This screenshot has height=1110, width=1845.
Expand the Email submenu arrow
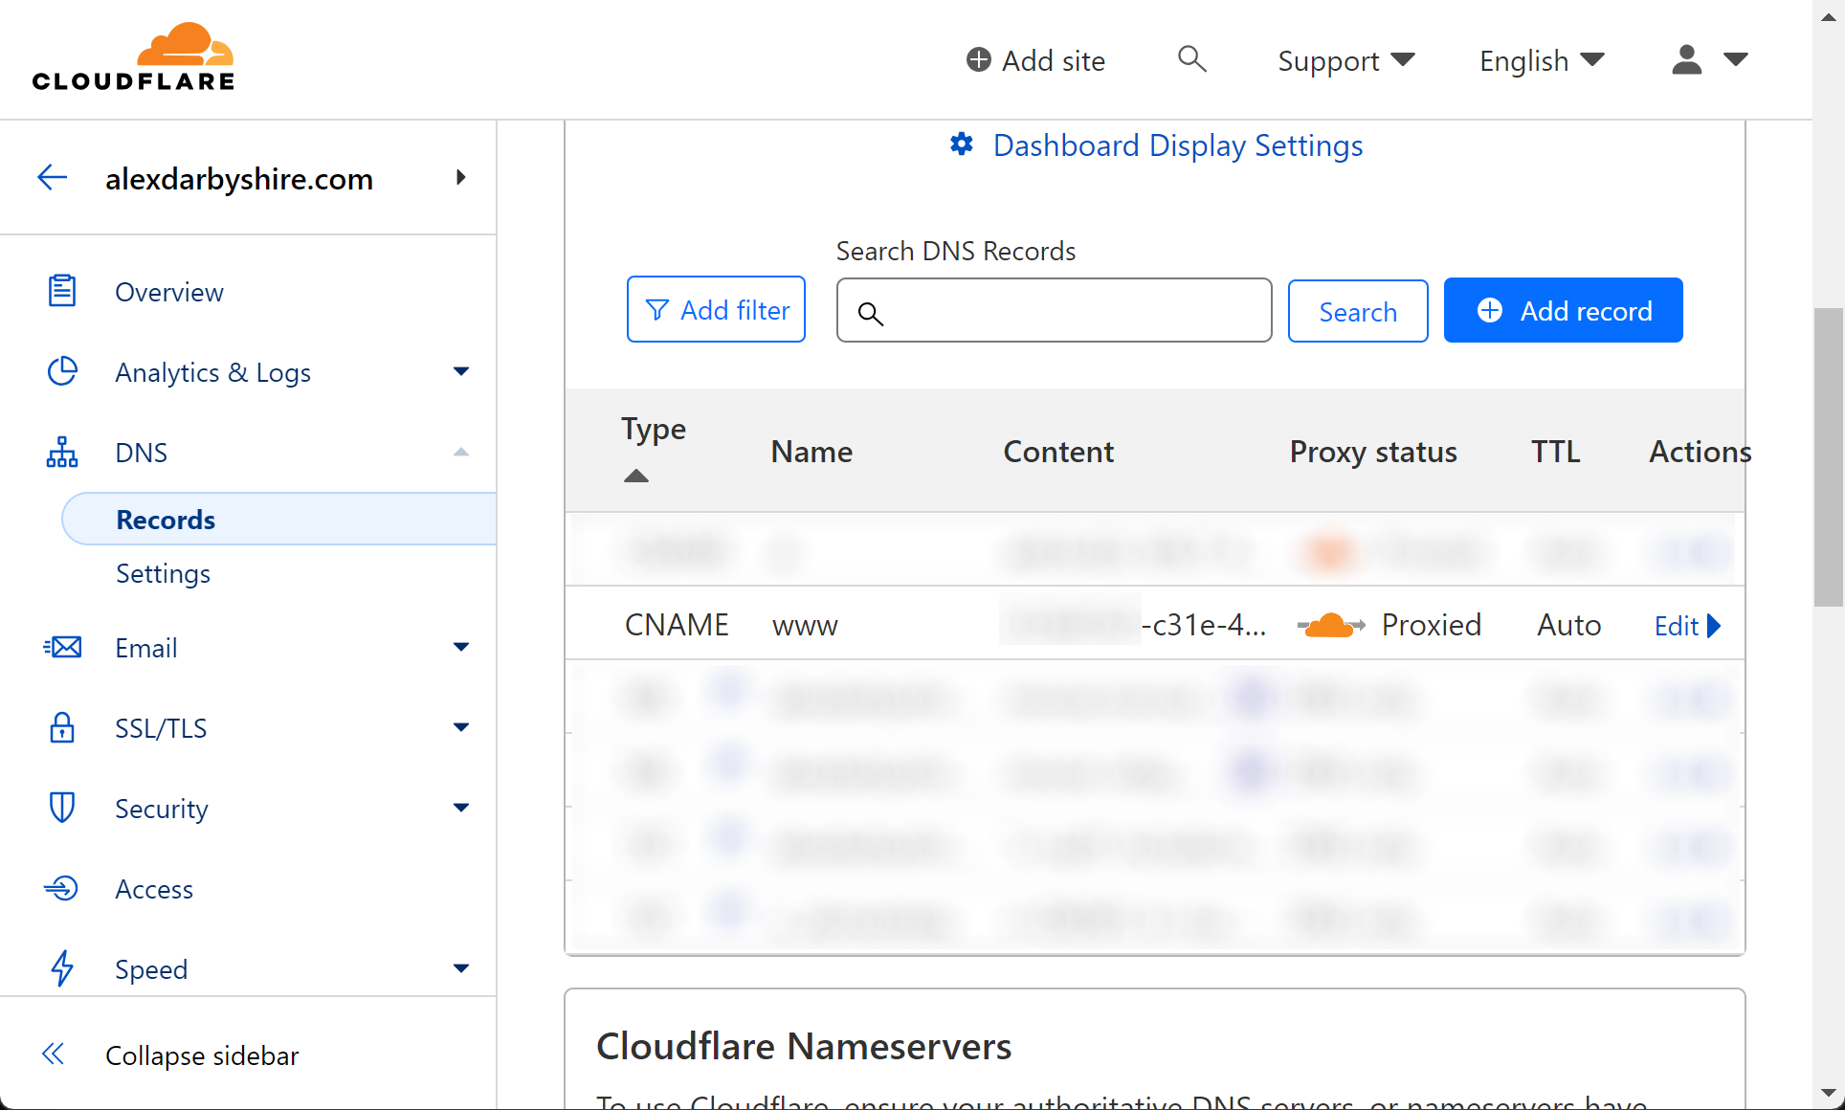(x=461, y=647)
